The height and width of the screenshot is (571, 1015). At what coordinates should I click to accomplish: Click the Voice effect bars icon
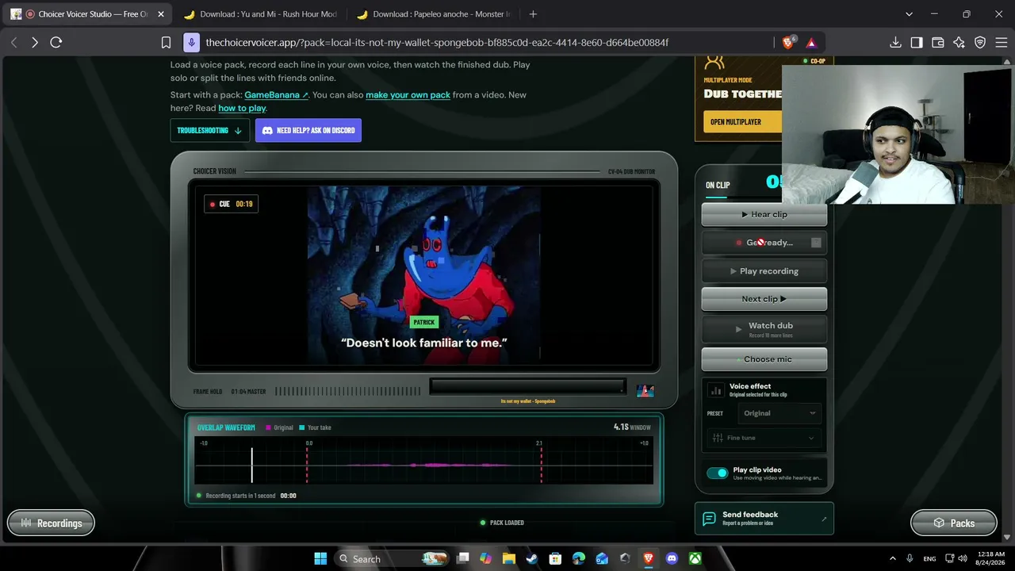pyautogui.click(x=716, y=390)
